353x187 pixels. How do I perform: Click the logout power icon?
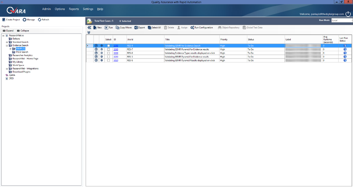(348, 14)
